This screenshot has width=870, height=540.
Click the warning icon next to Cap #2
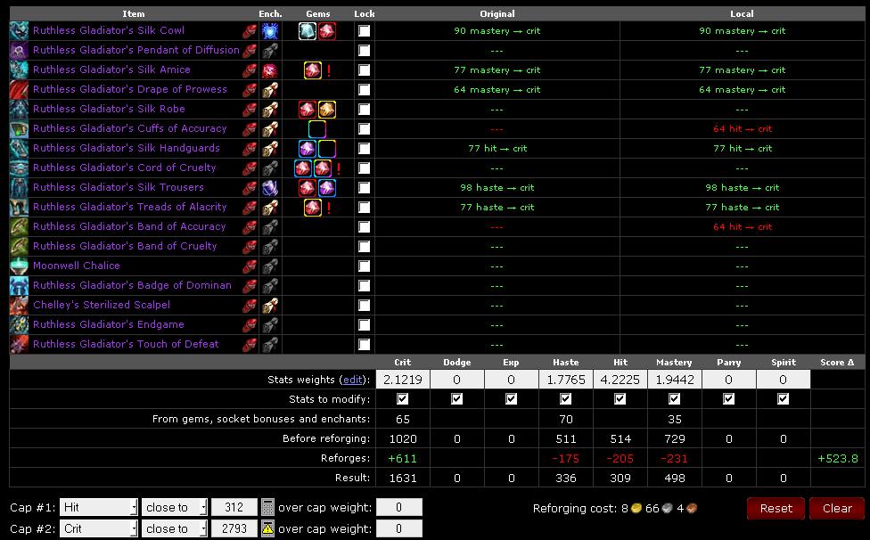[x=267, y=528]
